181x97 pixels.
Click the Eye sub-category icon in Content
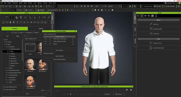[31, 22]
